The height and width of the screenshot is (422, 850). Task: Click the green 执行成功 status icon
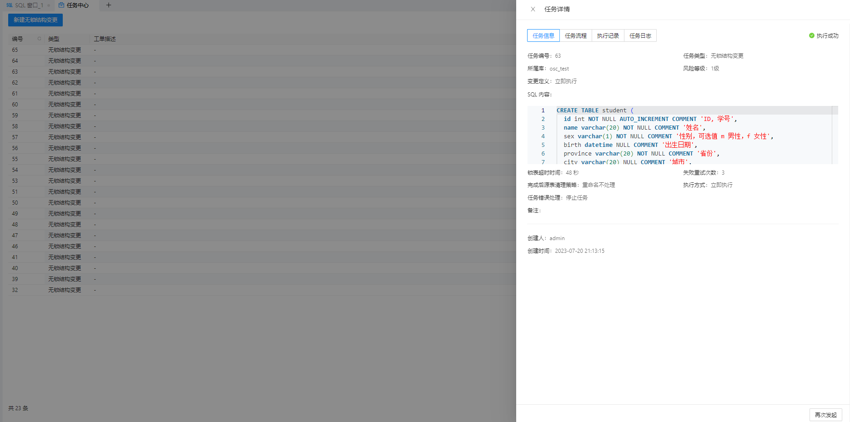[x=812, y=35]
